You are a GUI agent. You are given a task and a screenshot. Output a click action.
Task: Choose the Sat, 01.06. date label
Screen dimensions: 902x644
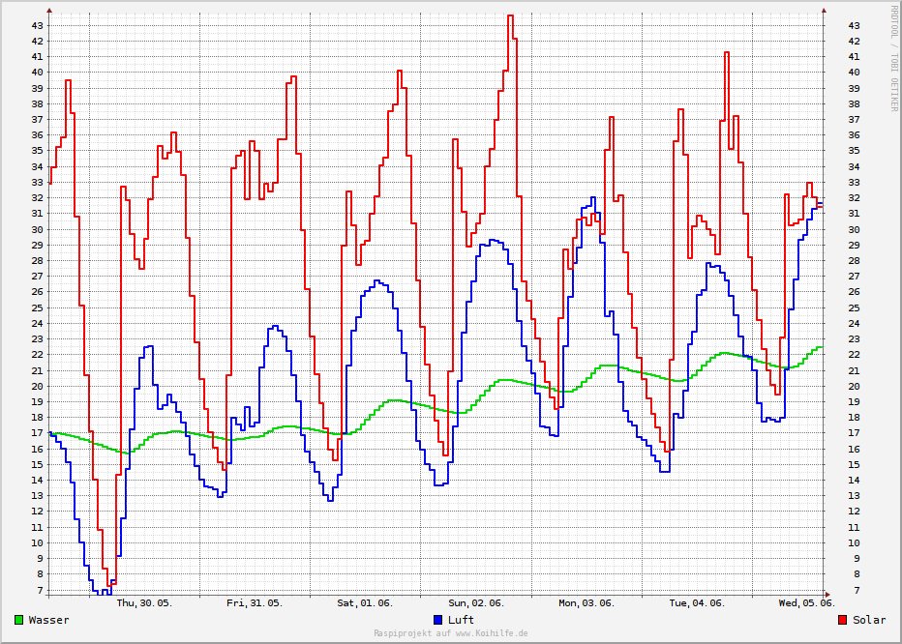[x=365, y=603]
